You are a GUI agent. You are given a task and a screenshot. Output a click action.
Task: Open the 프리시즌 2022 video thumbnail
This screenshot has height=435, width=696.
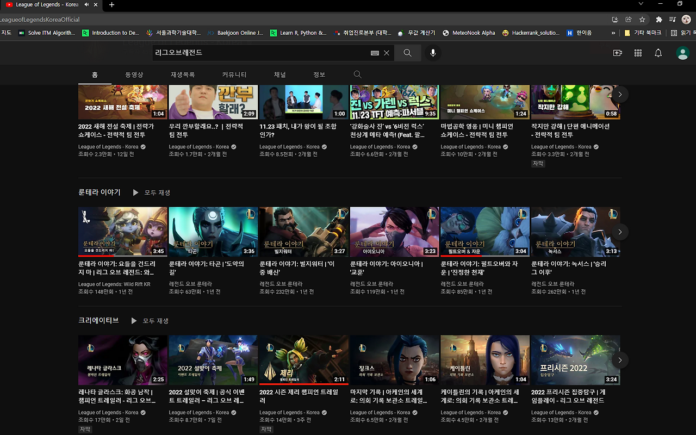click(576, 360)
